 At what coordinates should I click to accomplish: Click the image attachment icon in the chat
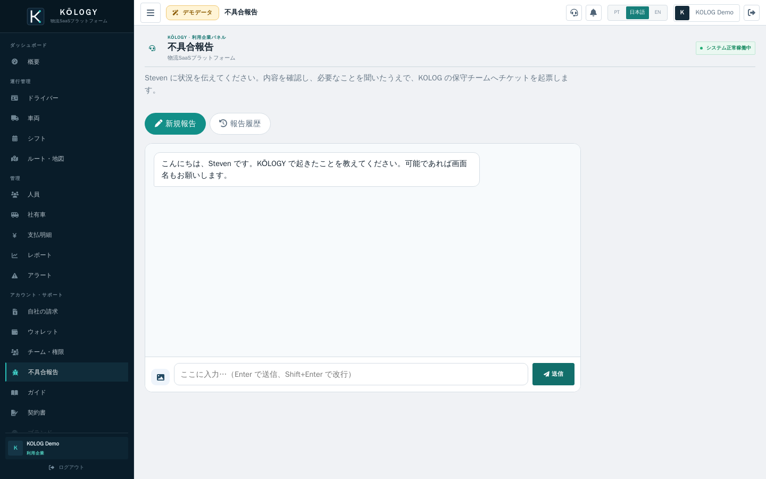(x=161, y=377)
